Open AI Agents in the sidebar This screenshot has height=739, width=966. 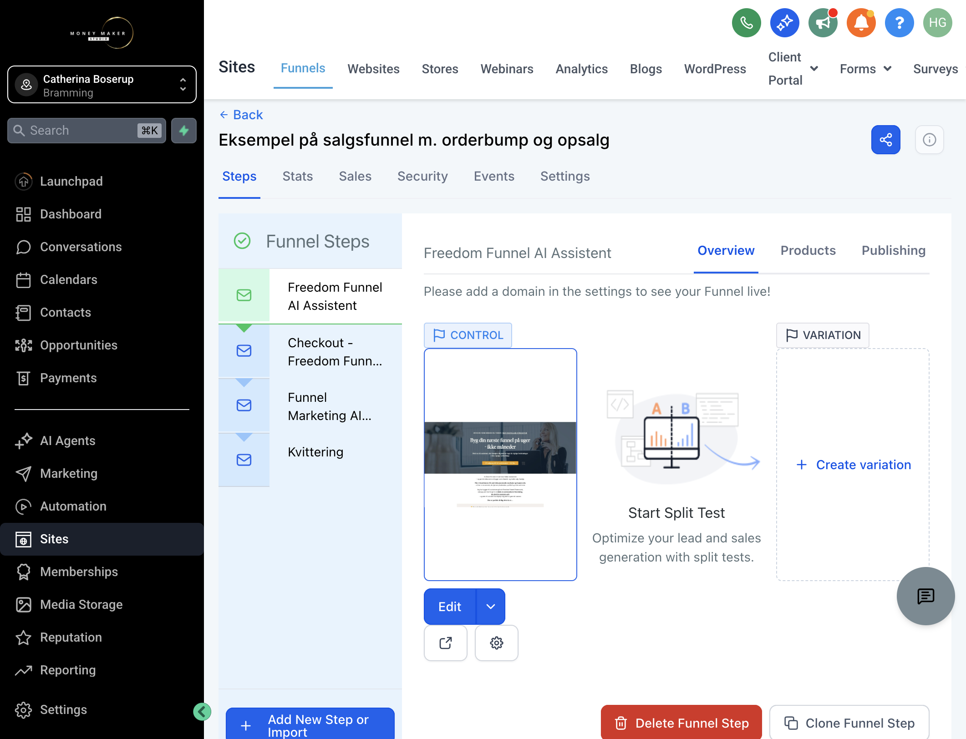point(102,440)
